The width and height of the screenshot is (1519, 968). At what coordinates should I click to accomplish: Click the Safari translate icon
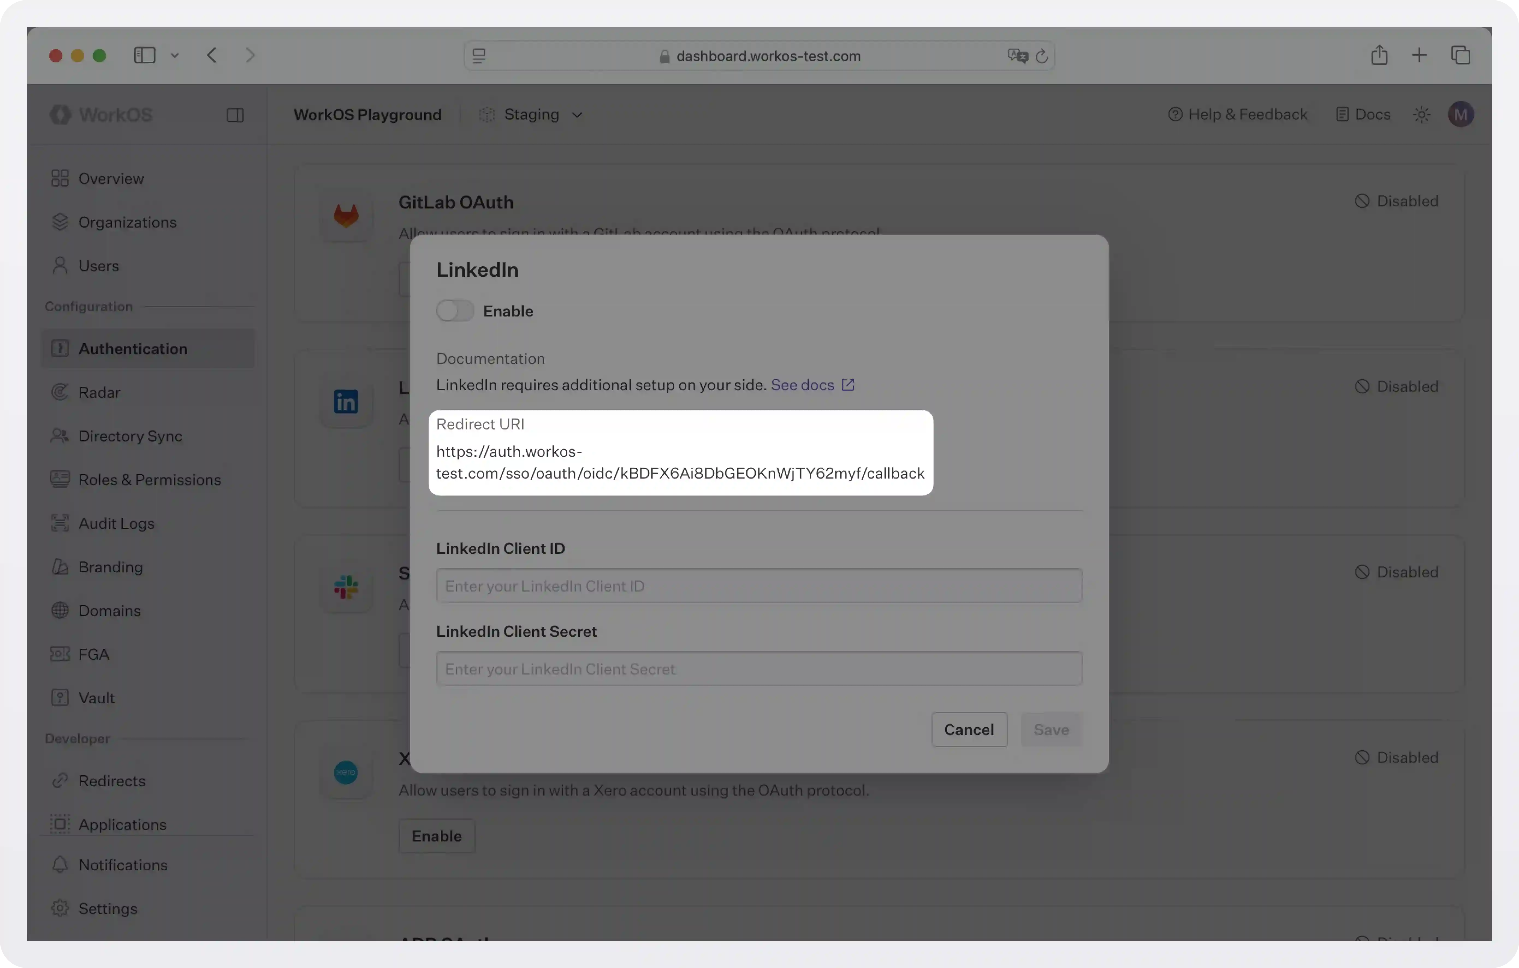click(x=1017, y=56)
